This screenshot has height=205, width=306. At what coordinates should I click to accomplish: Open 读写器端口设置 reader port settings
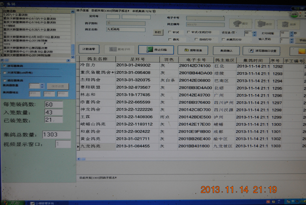point(262,50)
